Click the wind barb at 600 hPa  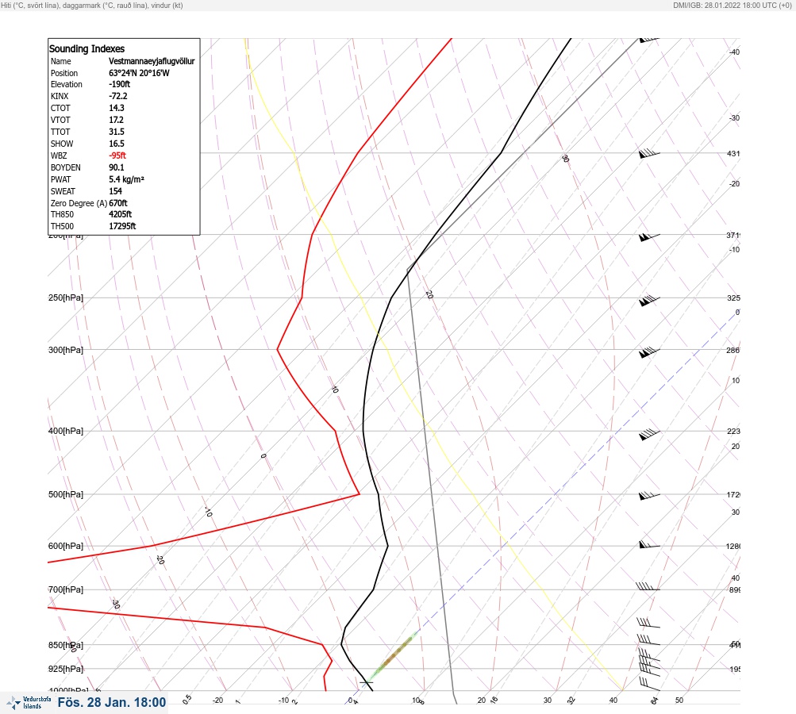pos(649,544)
